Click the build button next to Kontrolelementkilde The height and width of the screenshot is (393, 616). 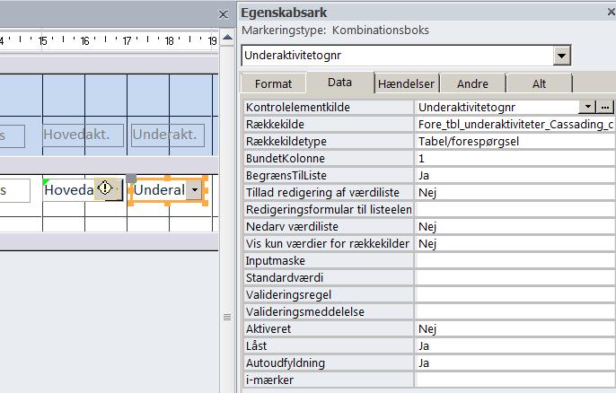coord(606,107)
